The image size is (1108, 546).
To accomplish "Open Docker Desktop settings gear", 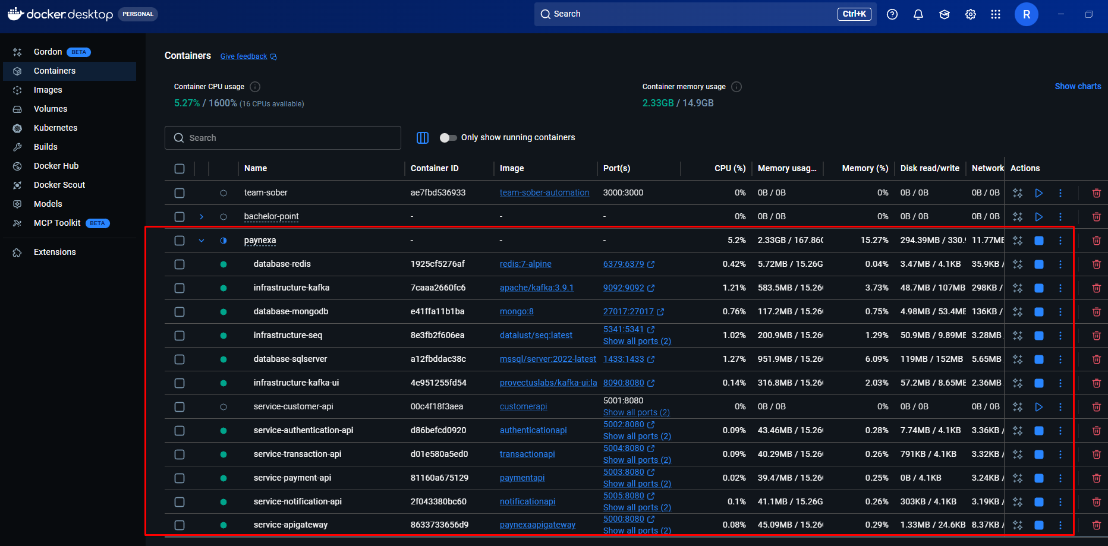I will tap(970, 14).
